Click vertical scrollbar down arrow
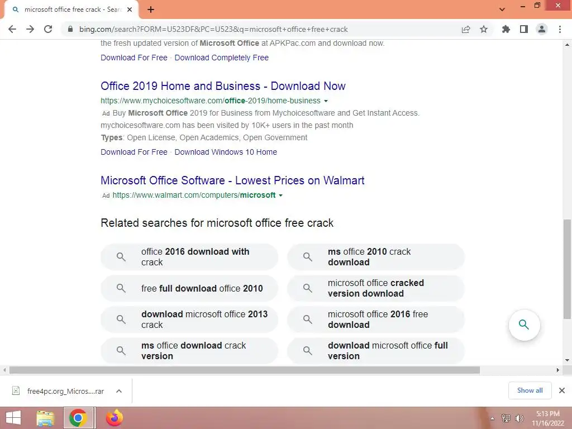 click(x=567, y=360)
